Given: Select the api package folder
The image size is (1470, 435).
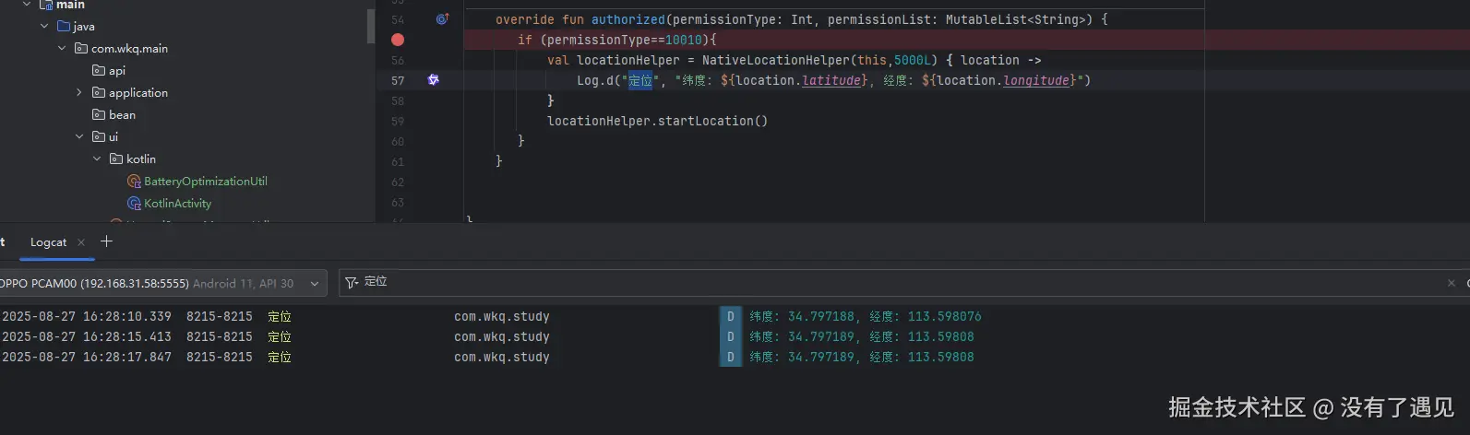Looking at the screenshot, I should pos(116,71).
